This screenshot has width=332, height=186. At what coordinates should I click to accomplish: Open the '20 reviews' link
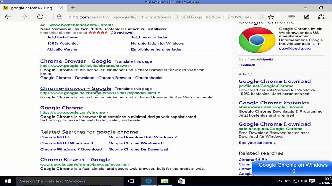point(122,33)
